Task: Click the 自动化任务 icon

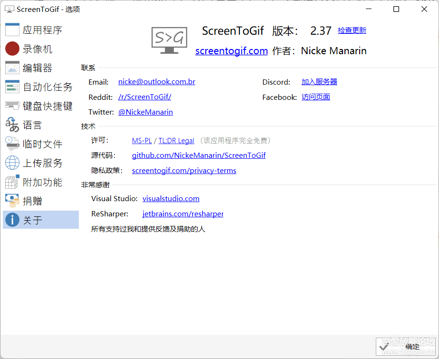Action: coord(12,87)
